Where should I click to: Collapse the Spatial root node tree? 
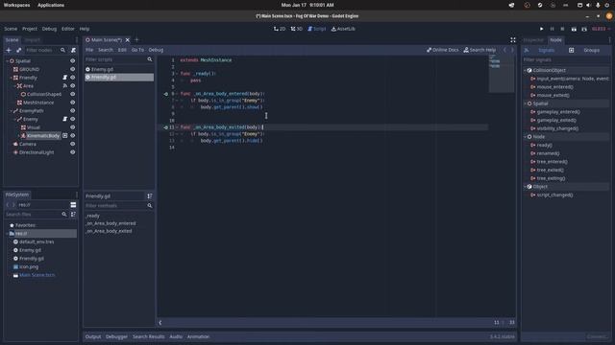(x=7, y=61)
